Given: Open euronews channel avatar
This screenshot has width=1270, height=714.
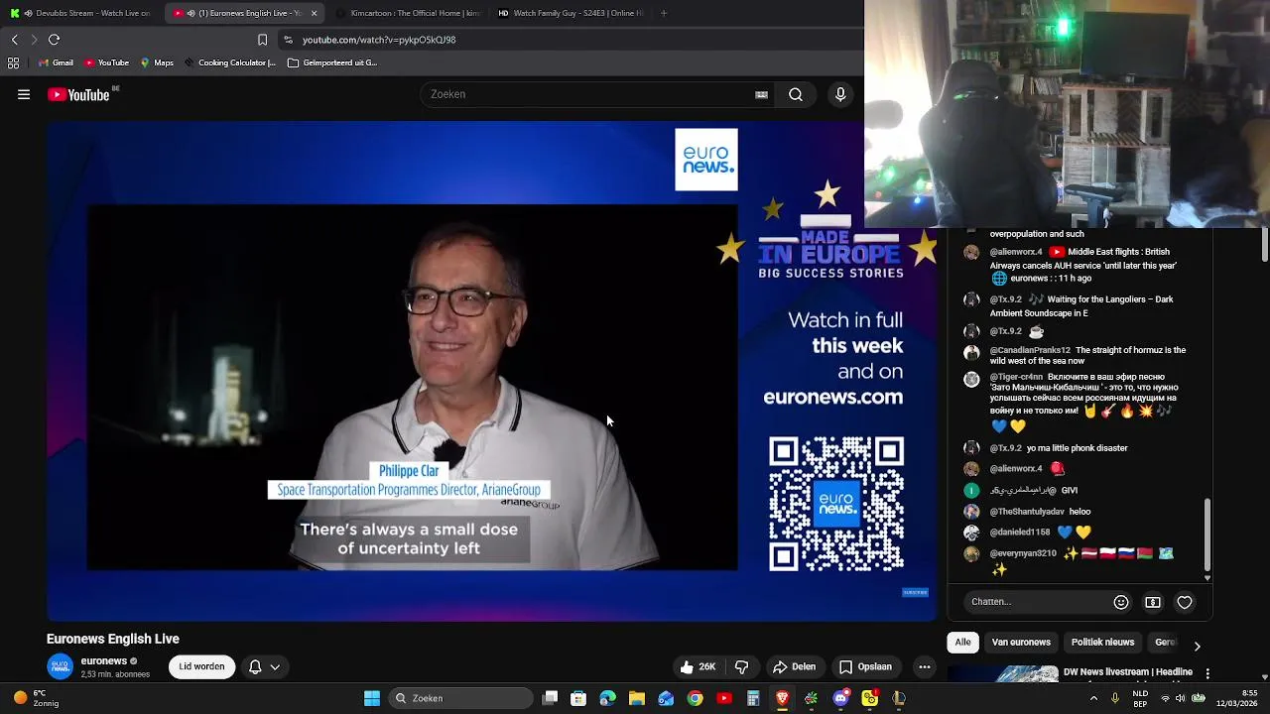Looking at the screenshot, I should 61,666.
